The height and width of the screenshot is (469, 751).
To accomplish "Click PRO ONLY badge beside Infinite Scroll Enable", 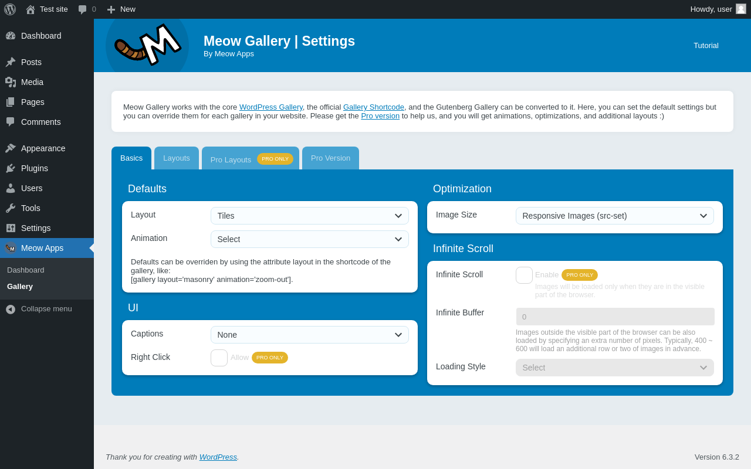I will (x=580, y=275).
